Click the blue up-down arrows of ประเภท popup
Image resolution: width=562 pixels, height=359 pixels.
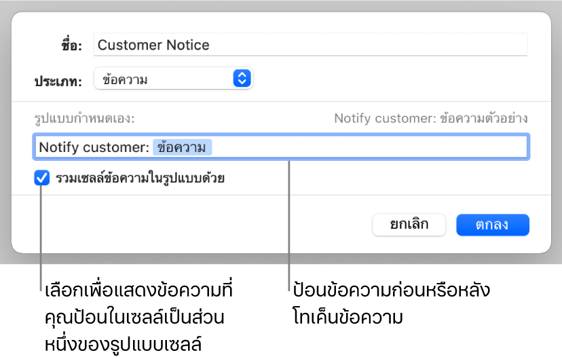click(x=242, y=79)
